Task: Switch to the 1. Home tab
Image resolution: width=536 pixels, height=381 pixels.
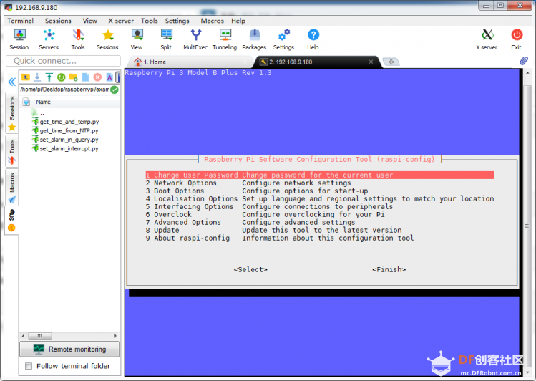Action: click(188, 62)
